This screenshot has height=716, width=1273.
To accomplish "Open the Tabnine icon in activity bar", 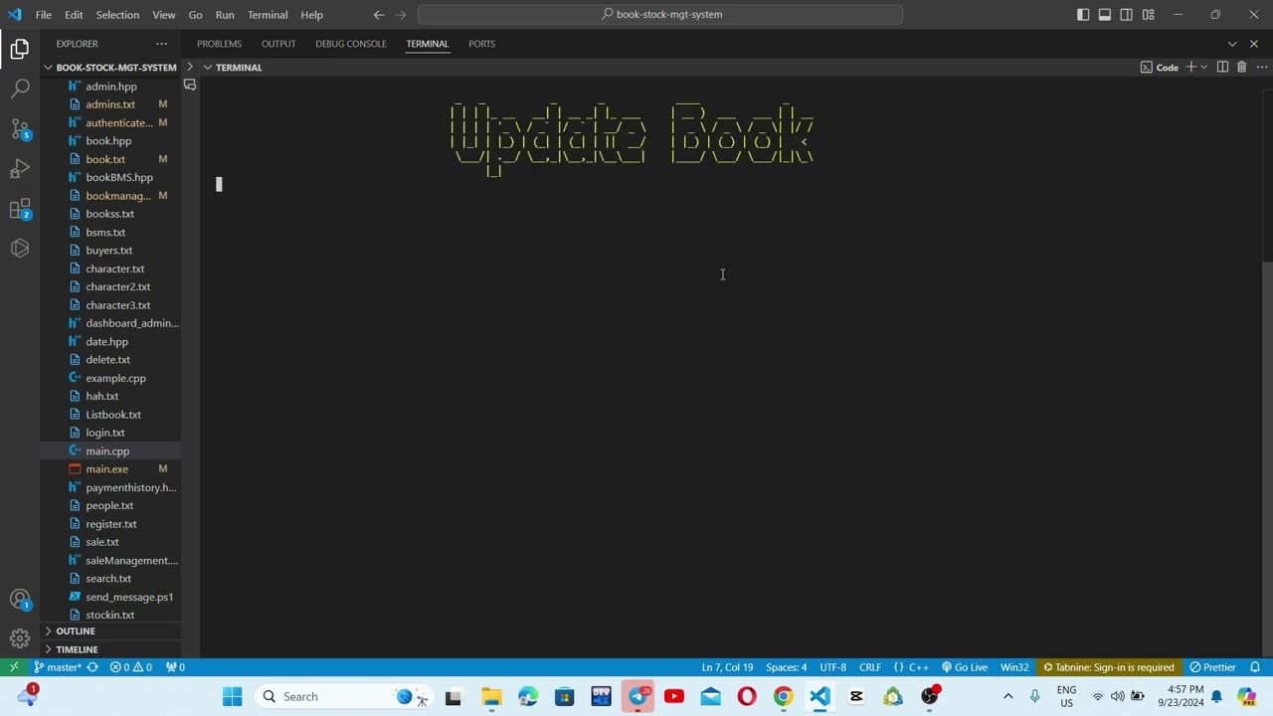I will coord(20,249).
